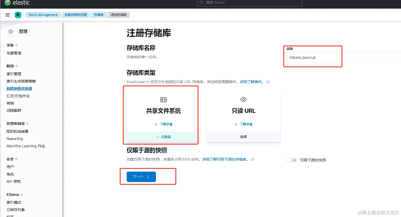401x217 pixels.
Task: Open 索引管理 in sidebar
Action: (14, 74)
